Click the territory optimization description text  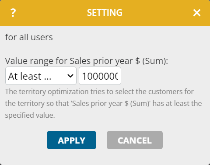[103, 103]
